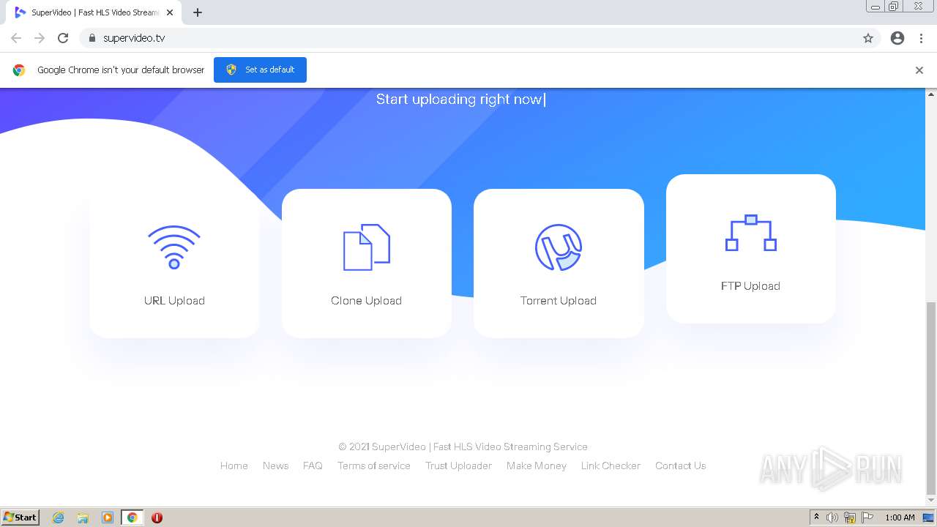The width and height of the screenshot is (937, 527).
Task: Go back to previous page
Action: 16,38
